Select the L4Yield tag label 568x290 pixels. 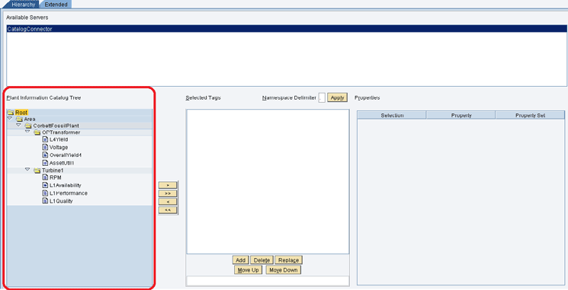pos(59,139)
